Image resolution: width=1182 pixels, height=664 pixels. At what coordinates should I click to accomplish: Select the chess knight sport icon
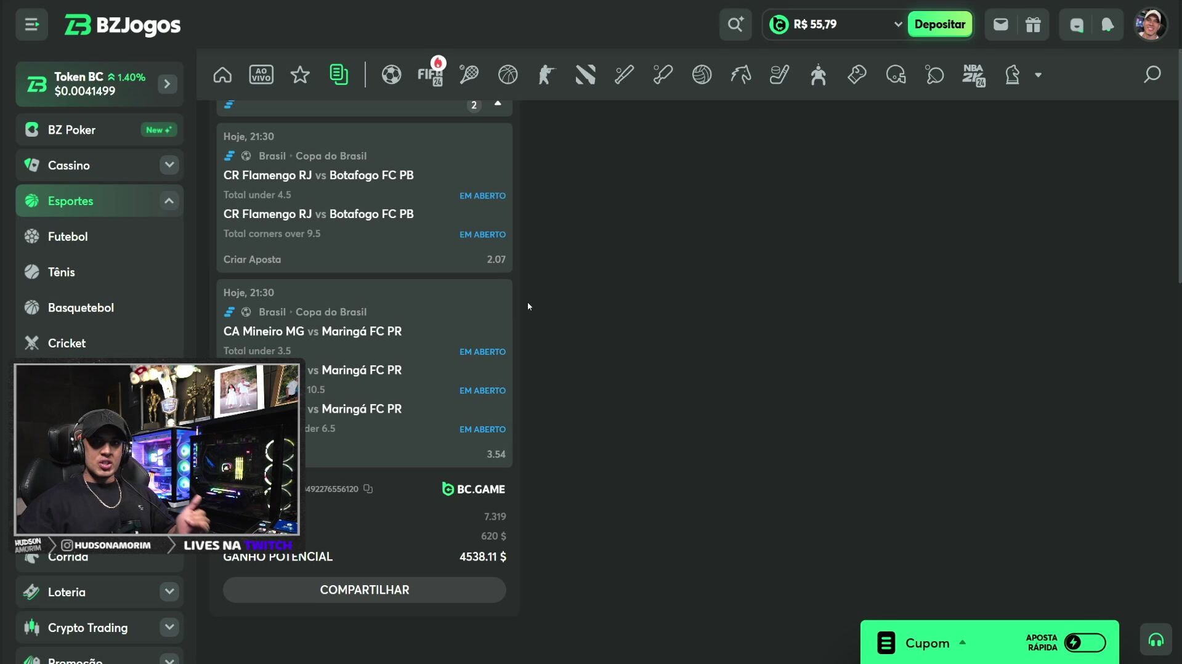click(x=1013, y=75)
